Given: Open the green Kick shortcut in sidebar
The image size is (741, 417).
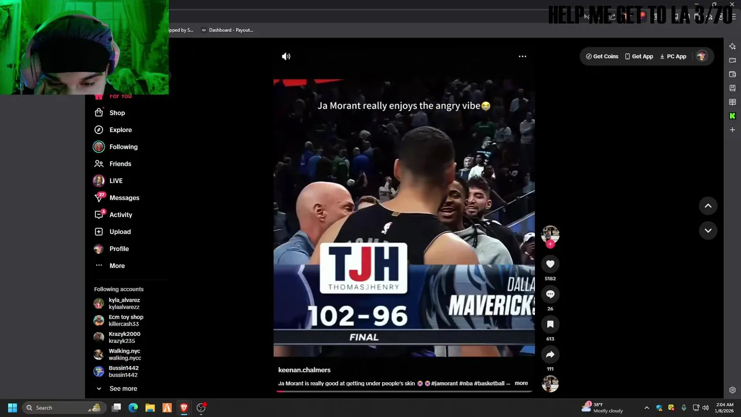Looking at the screenshot, I should point(732,116).
